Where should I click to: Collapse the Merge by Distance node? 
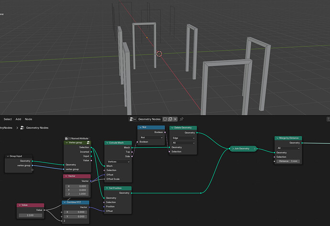tap(277, 138)
